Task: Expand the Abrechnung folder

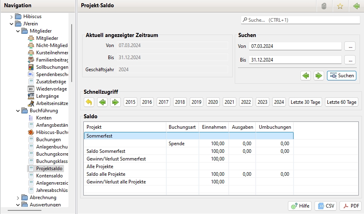Action: [18, 198]
